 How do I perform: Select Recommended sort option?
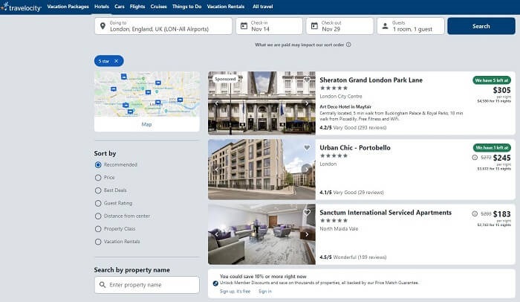(98, 165)
